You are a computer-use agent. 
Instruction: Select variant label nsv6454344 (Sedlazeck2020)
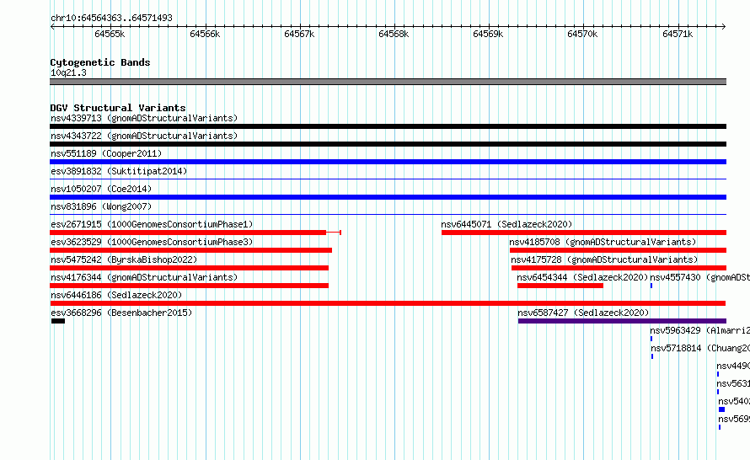point(582,277)
